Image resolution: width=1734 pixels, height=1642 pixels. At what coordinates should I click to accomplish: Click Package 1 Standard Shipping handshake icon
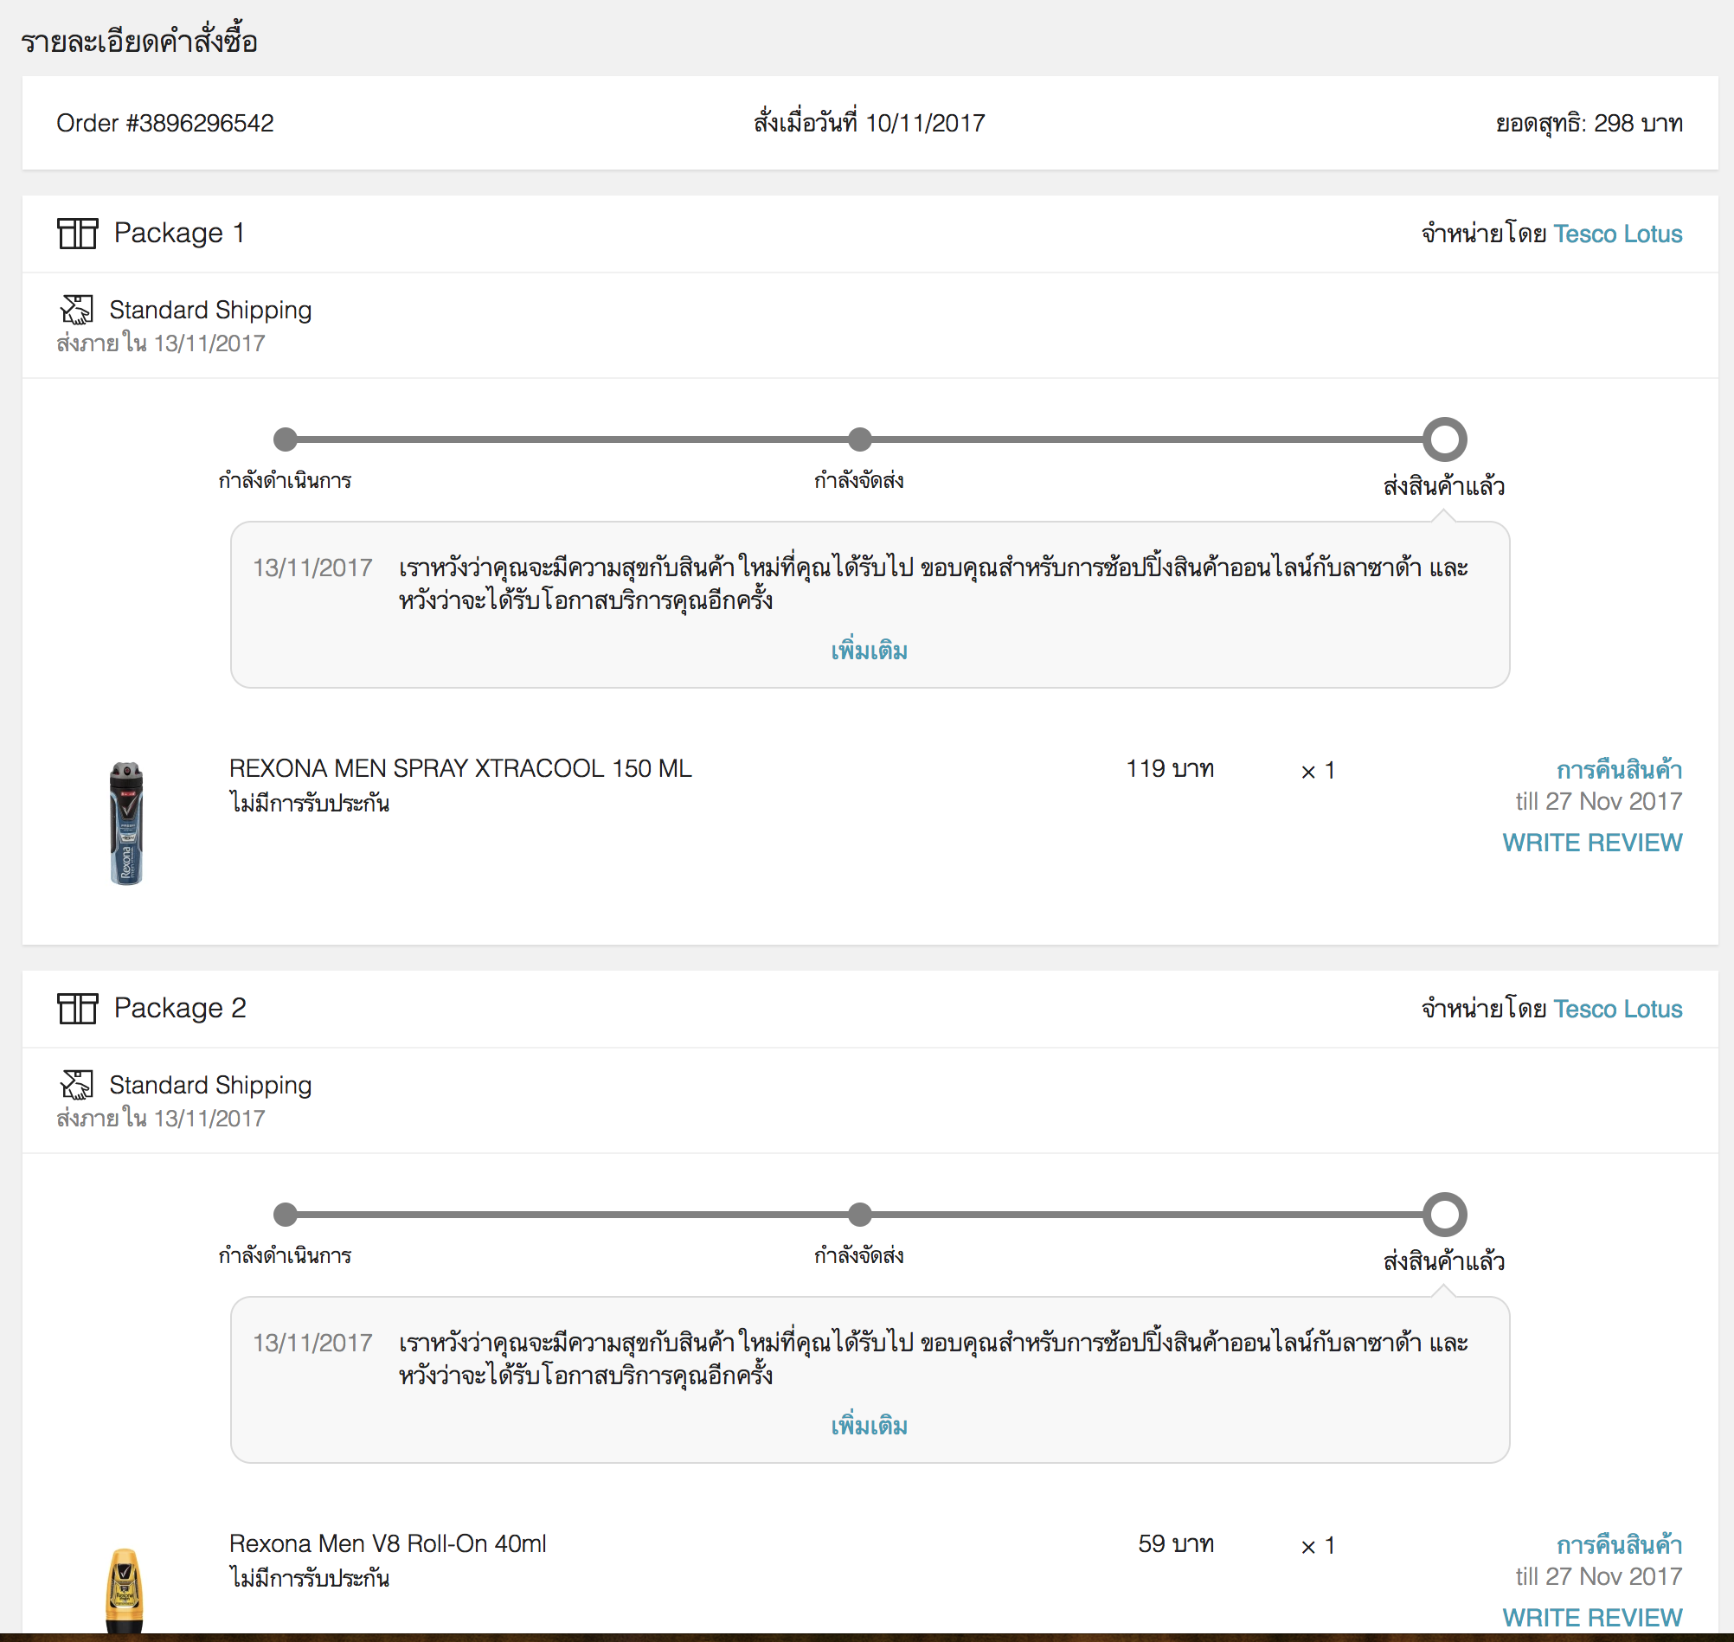tap(77, 310)
